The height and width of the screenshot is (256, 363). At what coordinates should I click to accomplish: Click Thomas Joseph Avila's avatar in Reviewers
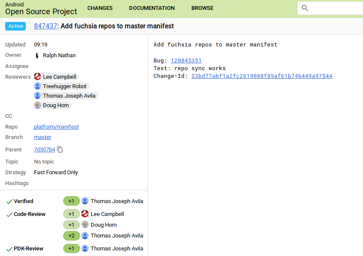coord(37,96)
